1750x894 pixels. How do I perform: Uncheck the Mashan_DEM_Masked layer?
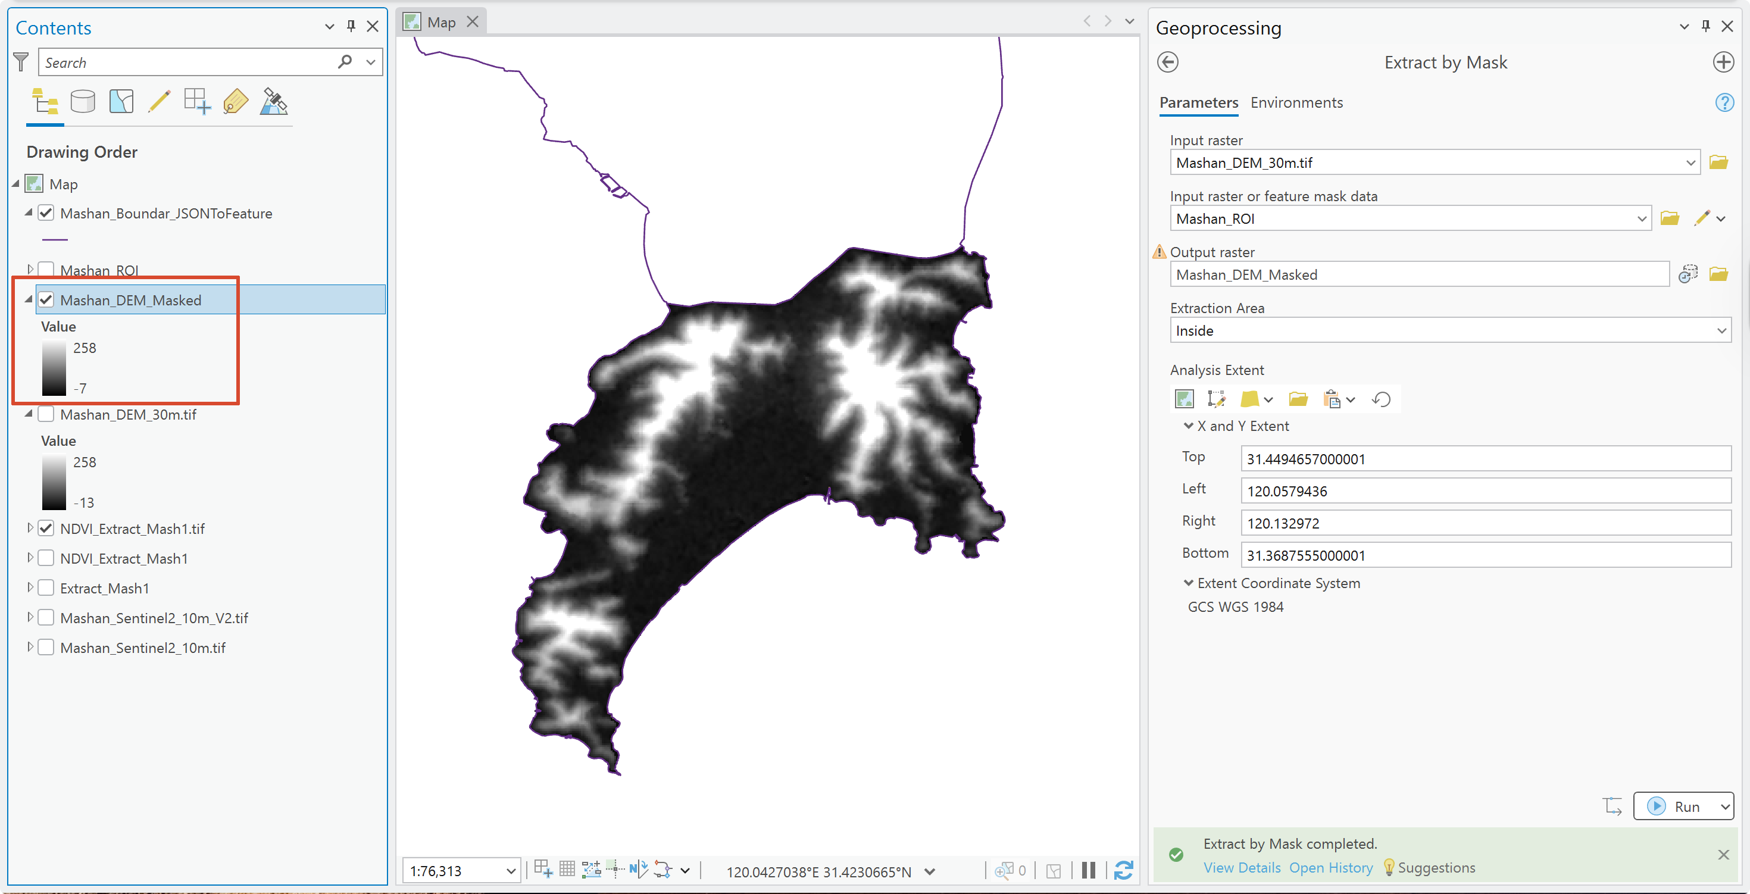[46, 299]
